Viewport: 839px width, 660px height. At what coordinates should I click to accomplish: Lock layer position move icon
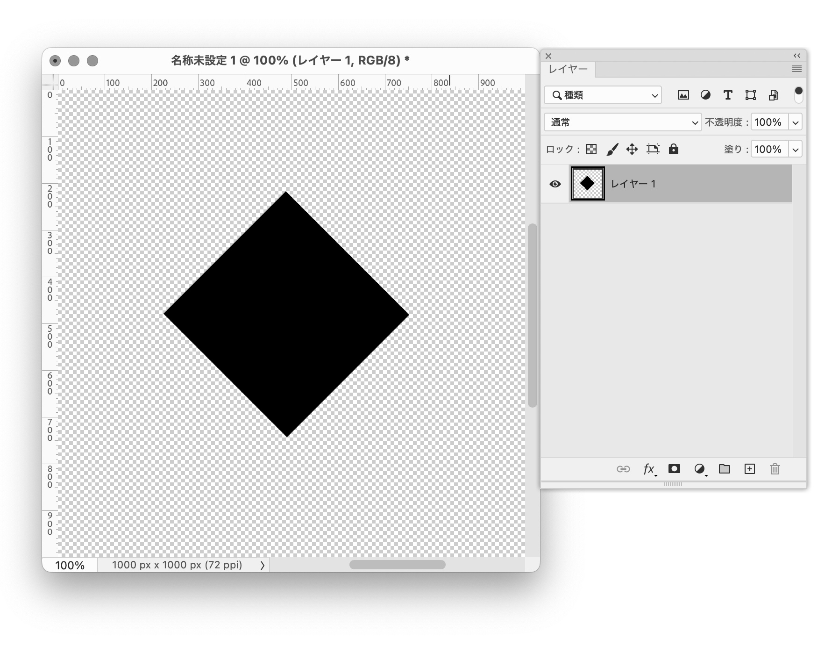tap(632, 149)
